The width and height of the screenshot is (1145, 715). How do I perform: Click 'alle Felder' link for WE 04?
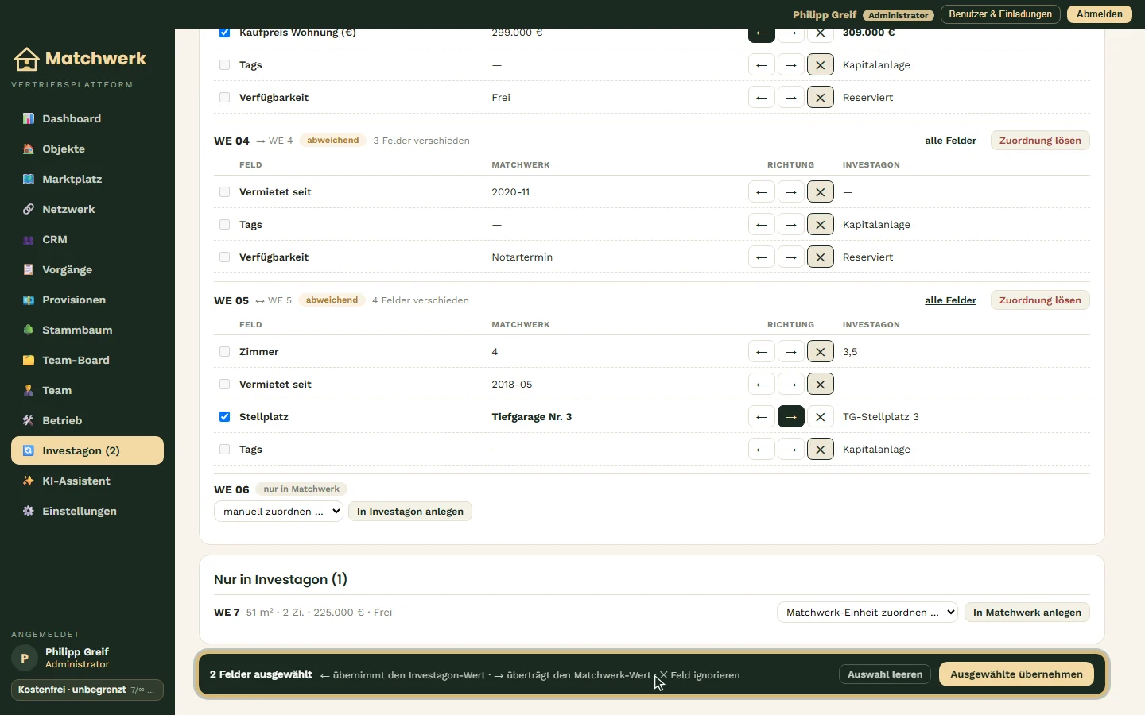tap(950, 141)
